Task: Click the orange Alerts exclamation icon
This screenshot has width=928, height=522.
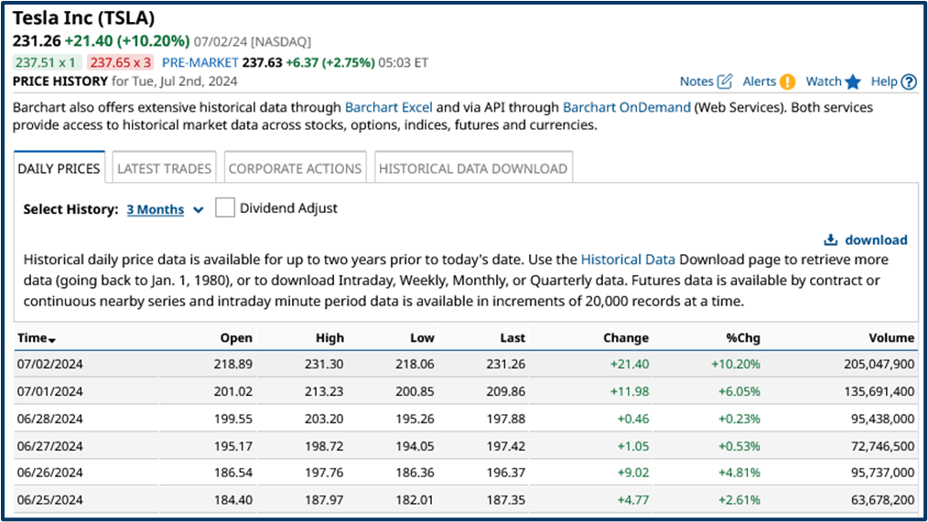Action: (x=787, y=81)
